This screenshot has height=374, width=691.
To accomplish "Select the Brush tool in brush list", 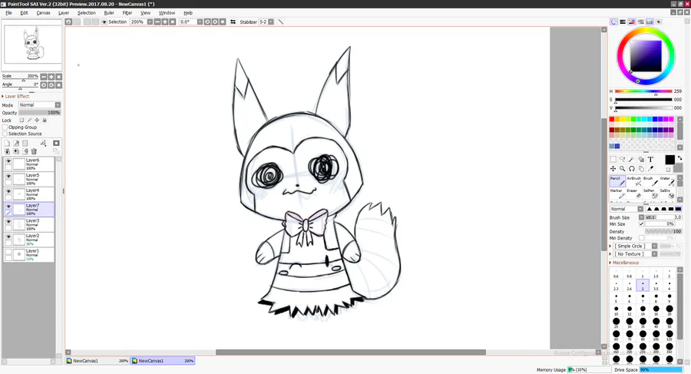I will click(650, 180).
